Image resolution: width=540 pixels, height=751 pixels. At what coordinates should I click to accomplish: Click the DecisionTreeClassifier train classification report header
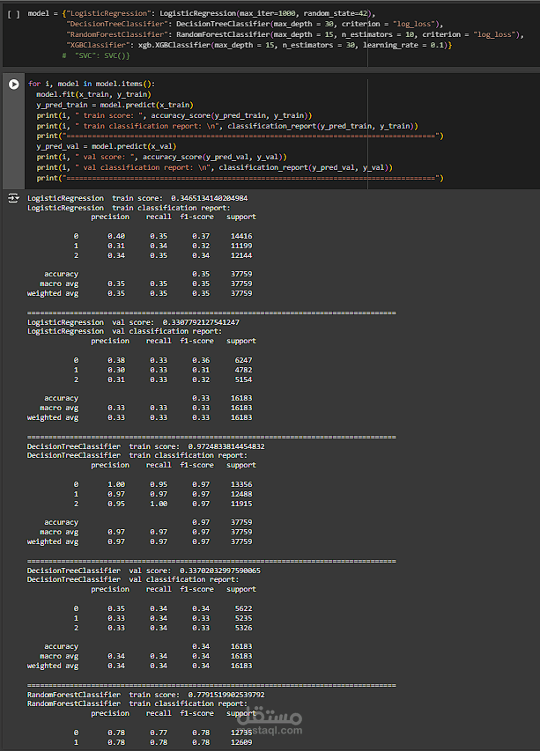click(137, 455)
